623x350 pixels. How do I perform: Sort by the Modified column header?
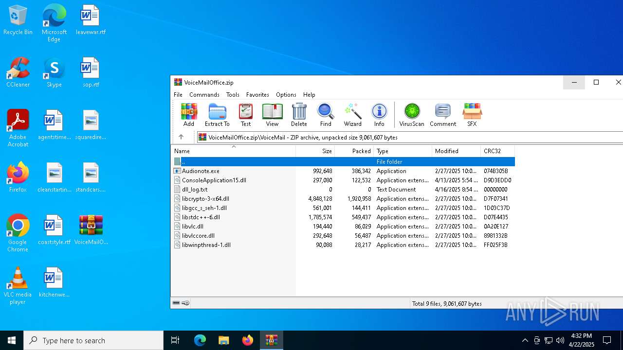pyautogui.click(x=457, y=151)
